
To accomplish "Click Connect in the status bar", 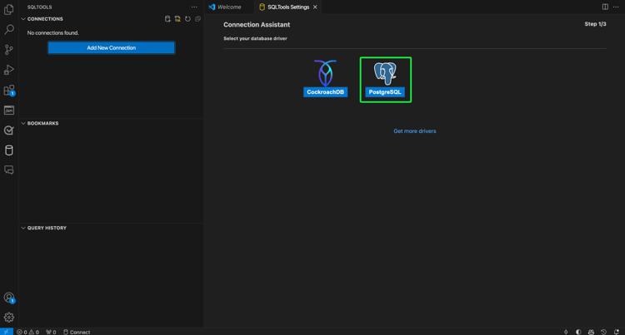I will coord(77,332).
